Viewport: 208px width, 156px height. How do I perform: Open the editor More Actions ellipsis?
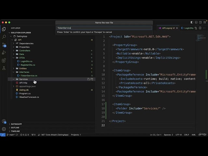click(204, 28)
